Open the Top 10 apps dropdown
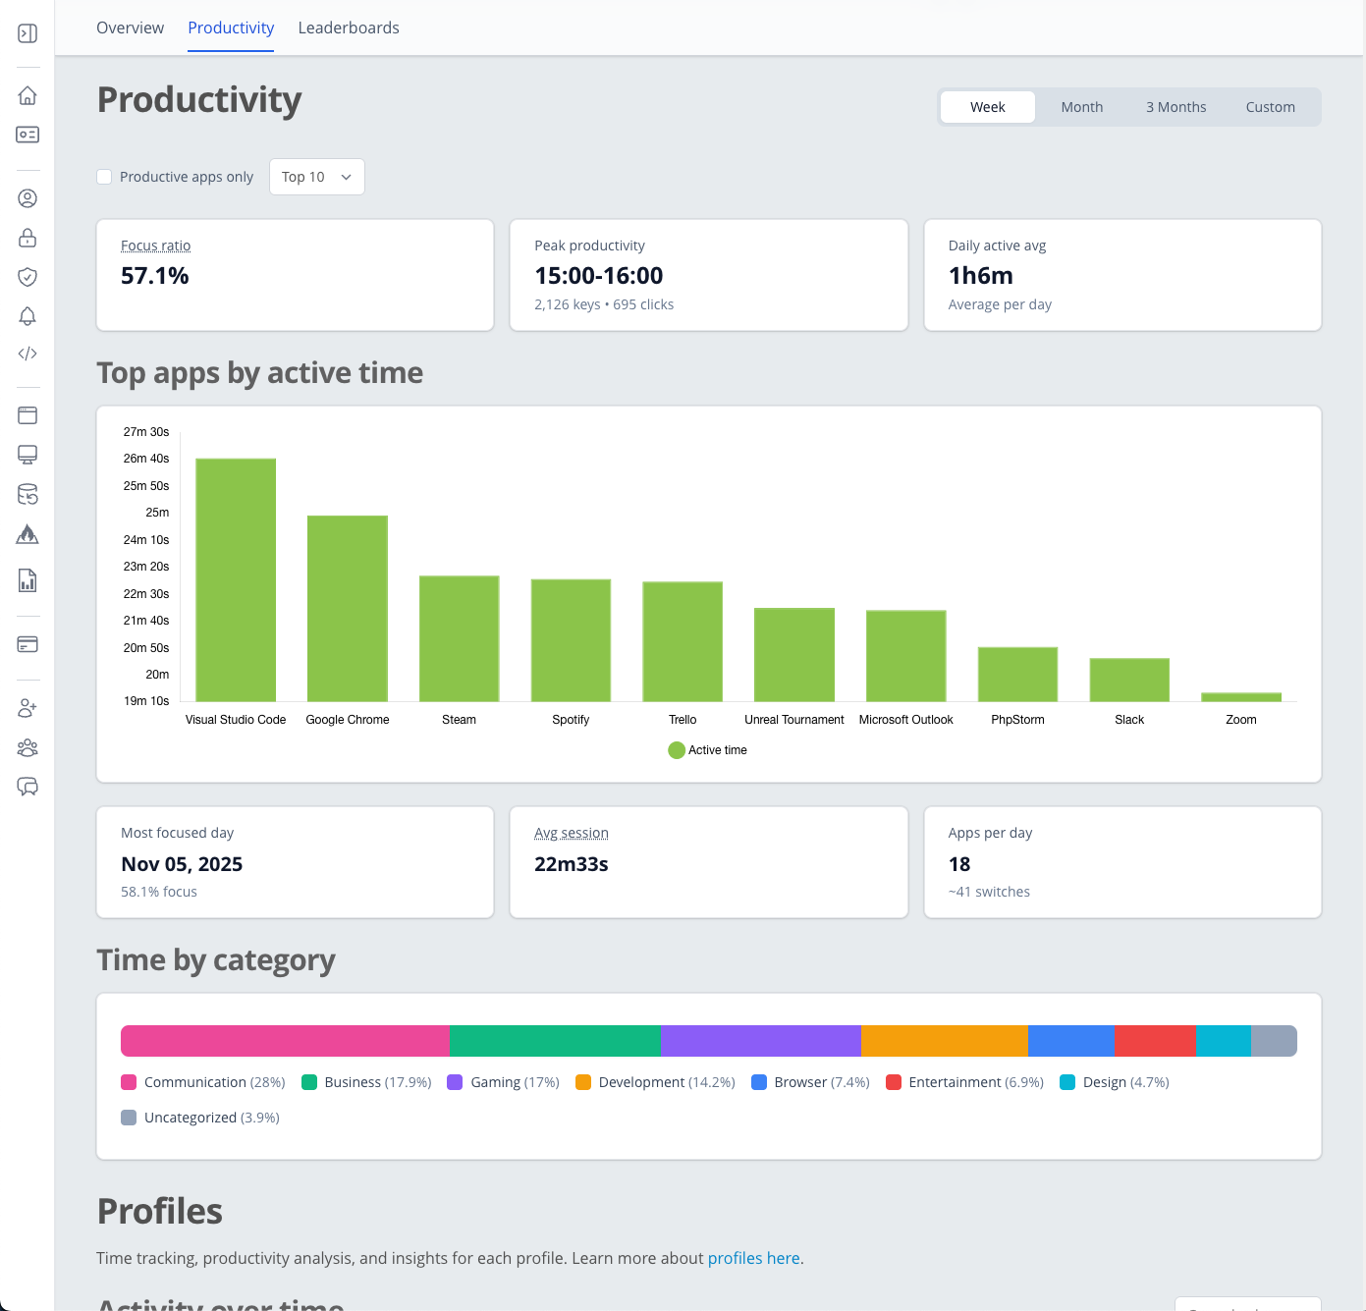Viewport: 1366px width, 1311px height. pos(316,177)
